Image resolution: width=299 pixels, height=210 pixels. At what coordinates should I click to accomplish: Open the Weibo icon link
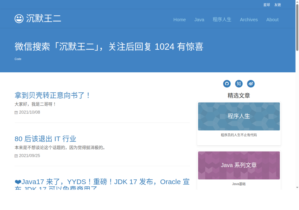(251, 84)
